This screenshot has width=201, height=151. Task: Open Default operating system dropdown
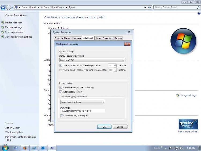coord(92,60)
